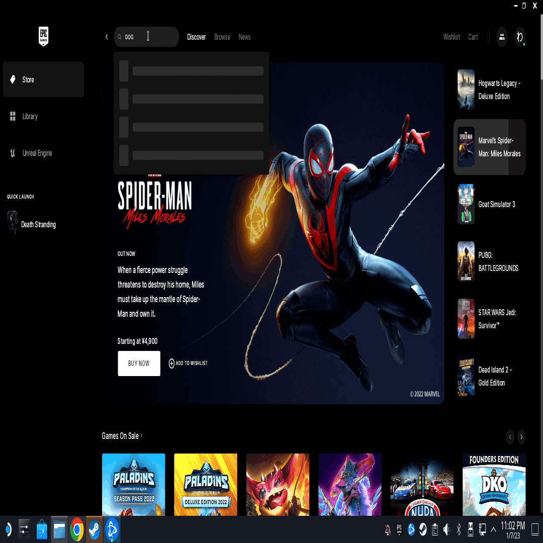Open the Discover store bag in taskbar
Screen dimensions: 543x543
pos(42,529)
